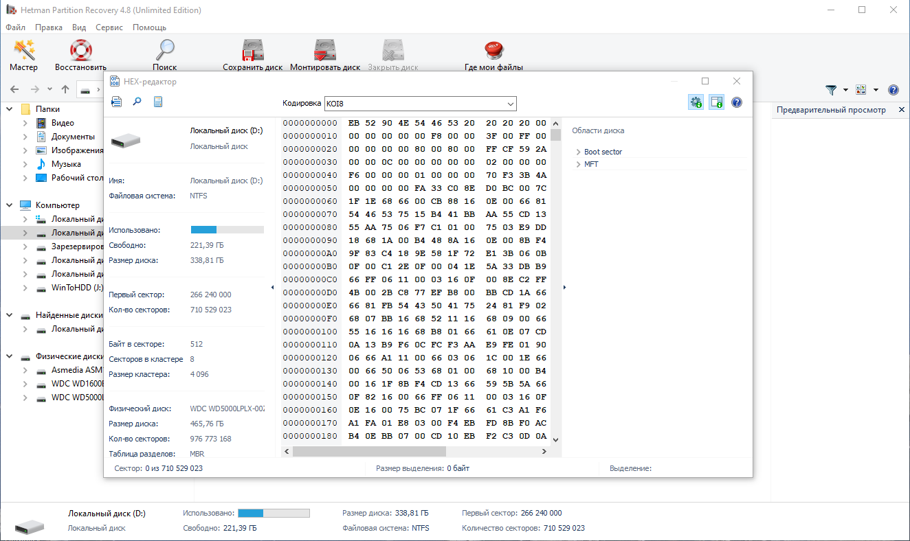Screen dimensions: 910x541
Task: Collapse the Физические диски group
Action: pyautogui.click(x=10, y=356)
